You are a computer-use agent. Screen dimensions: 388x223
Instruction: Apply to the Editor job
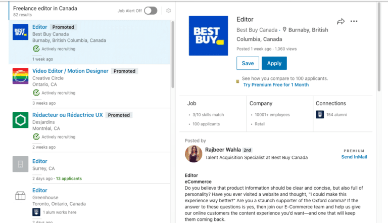click(x=274, y=63)
